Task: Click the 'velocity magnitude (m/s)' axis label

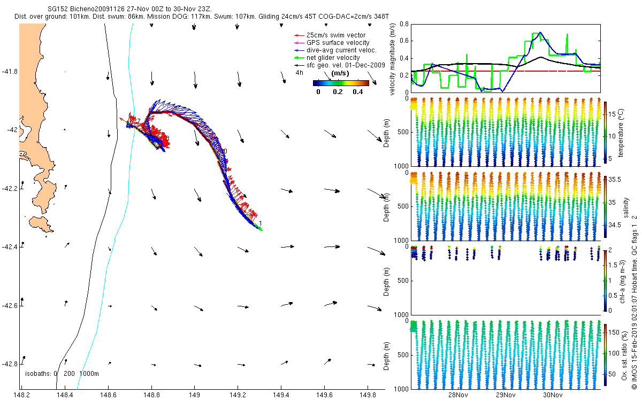Action: pyautogui.click(x=393, y=58)
